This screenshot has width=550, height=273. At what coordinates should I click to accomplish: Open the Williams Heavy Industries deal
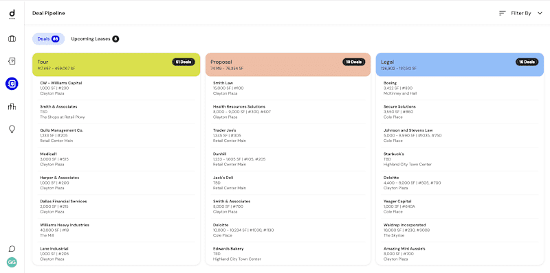click(117, 230)
